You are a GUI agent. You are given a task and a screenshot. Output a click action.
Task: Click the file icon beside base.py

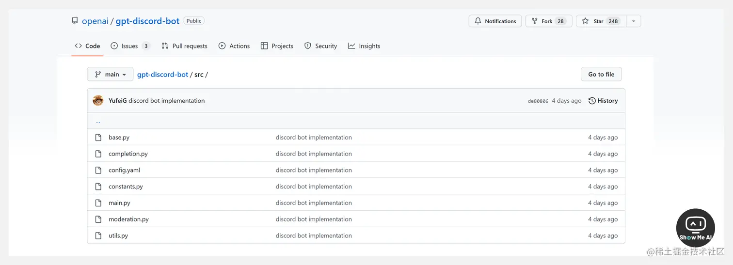tap(98, 138)
